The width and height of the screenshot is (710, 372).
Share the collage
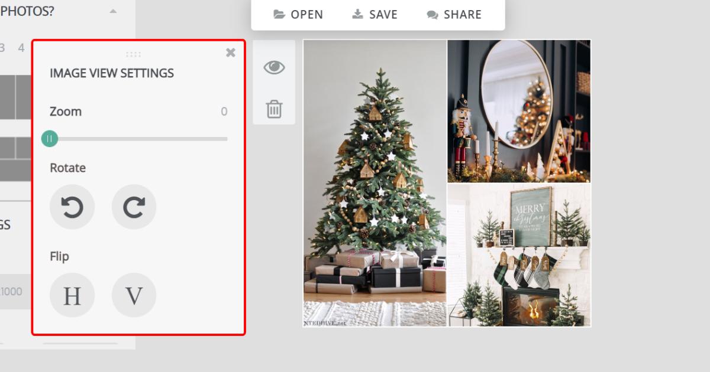coord(454,15)
